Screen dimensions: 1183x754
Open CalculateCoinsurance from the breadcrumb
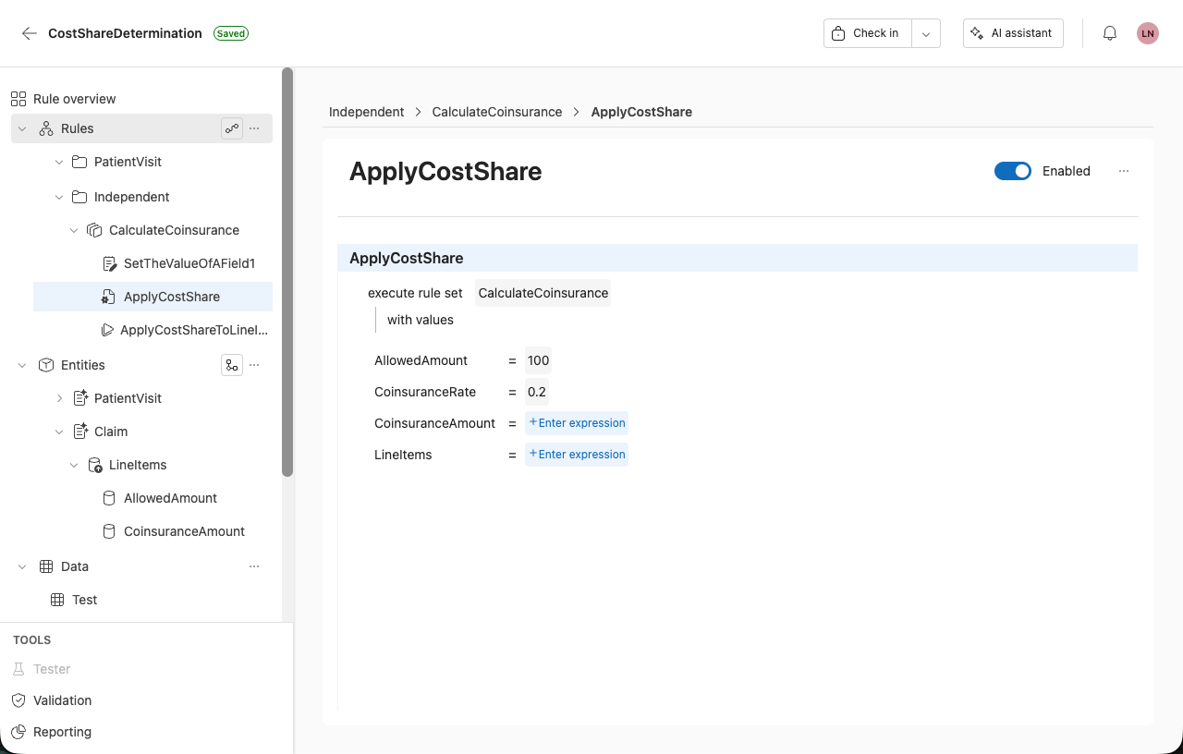click(496, 111)
